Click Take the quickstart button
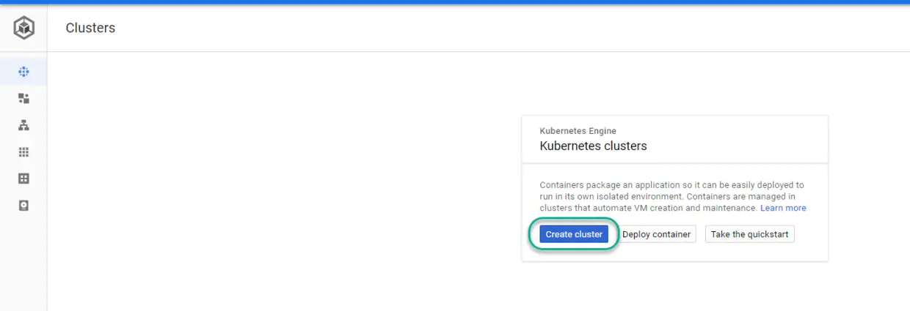 (x=749, y=234)
